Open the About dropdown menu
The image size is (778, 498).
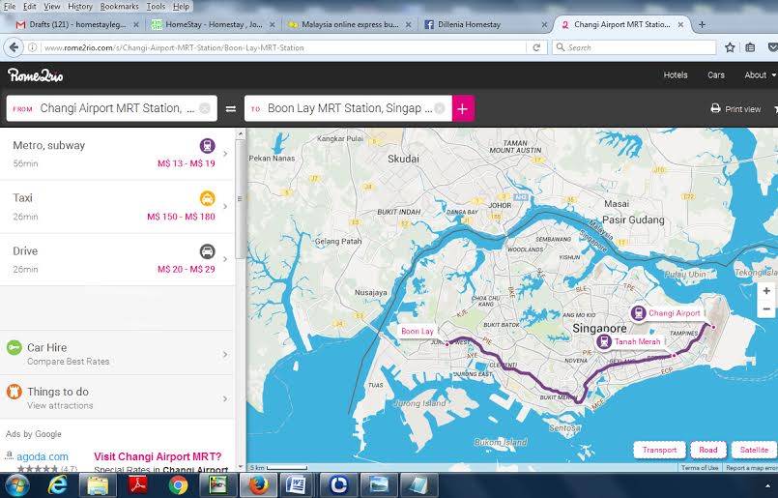[760, 75]
